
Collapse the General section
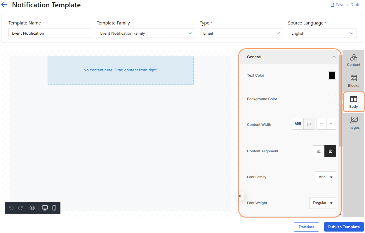pyautogui.click(x=334, y=57)
